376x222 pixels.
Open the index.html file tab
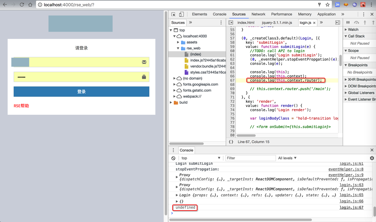246,23
